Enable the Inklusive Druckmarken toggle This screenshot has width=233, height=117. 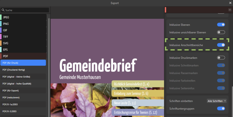pos(221,58)
